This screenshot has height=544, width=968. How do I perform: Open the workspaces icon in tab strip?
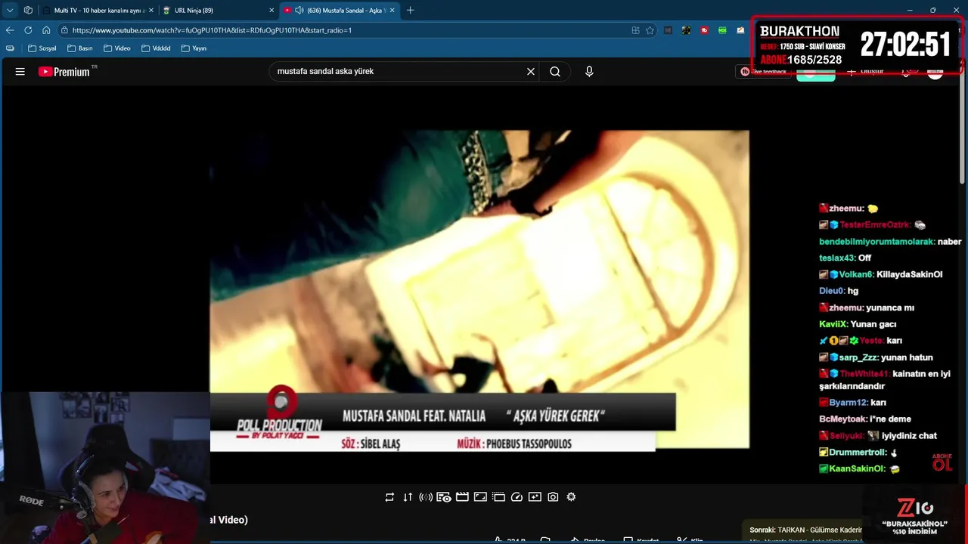[28, 10]
